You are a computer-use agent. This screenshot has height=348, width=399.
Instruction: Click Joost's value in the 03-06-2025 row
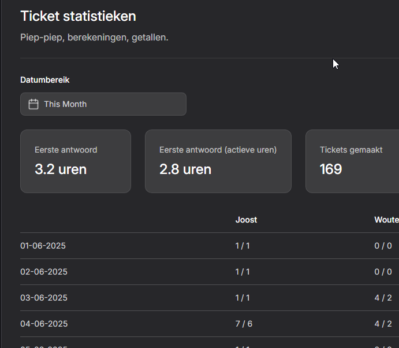click(x=243, y=298)
